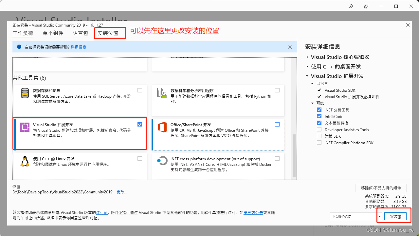Viewport: 419px width, 236px height.
Task: Switch to the 单个组件 tab
Action: coord(53,33)
